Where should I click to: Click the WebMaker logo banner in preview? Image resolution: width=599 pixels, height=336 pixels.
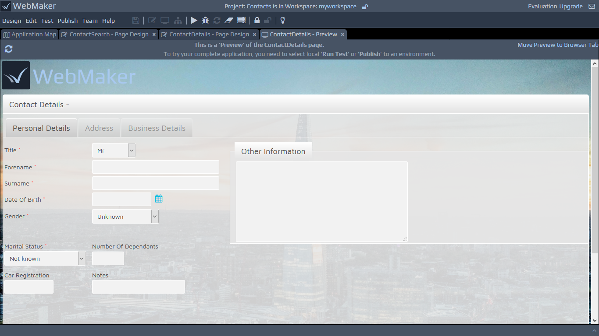(x=69, y=76)
